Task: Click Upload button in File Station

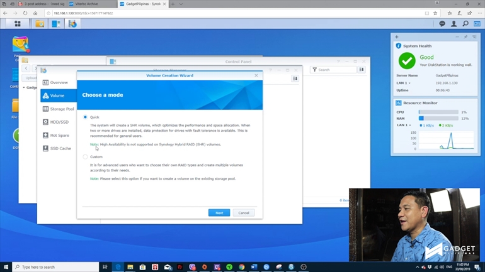Action: 31,78
